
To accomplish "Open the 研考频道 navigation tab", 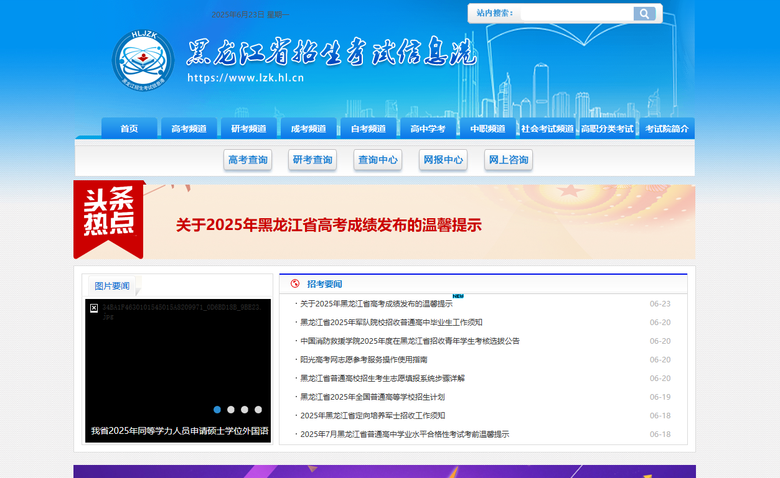I will point(249,129).
